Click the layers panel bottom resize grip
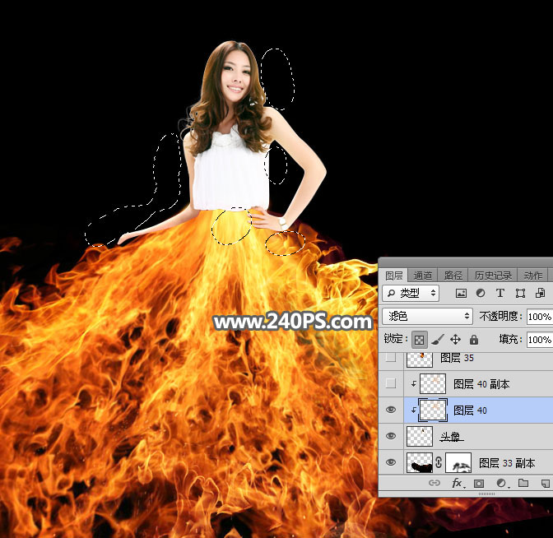Viewport: 553px width, 538px height. click(486, 494)
